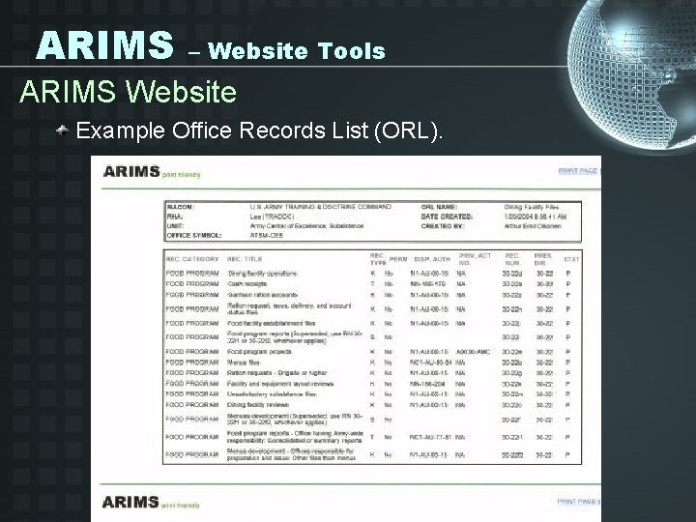Click 'Army Center of Excellence, Subsistence' unit value

click(x=306, y=226)
